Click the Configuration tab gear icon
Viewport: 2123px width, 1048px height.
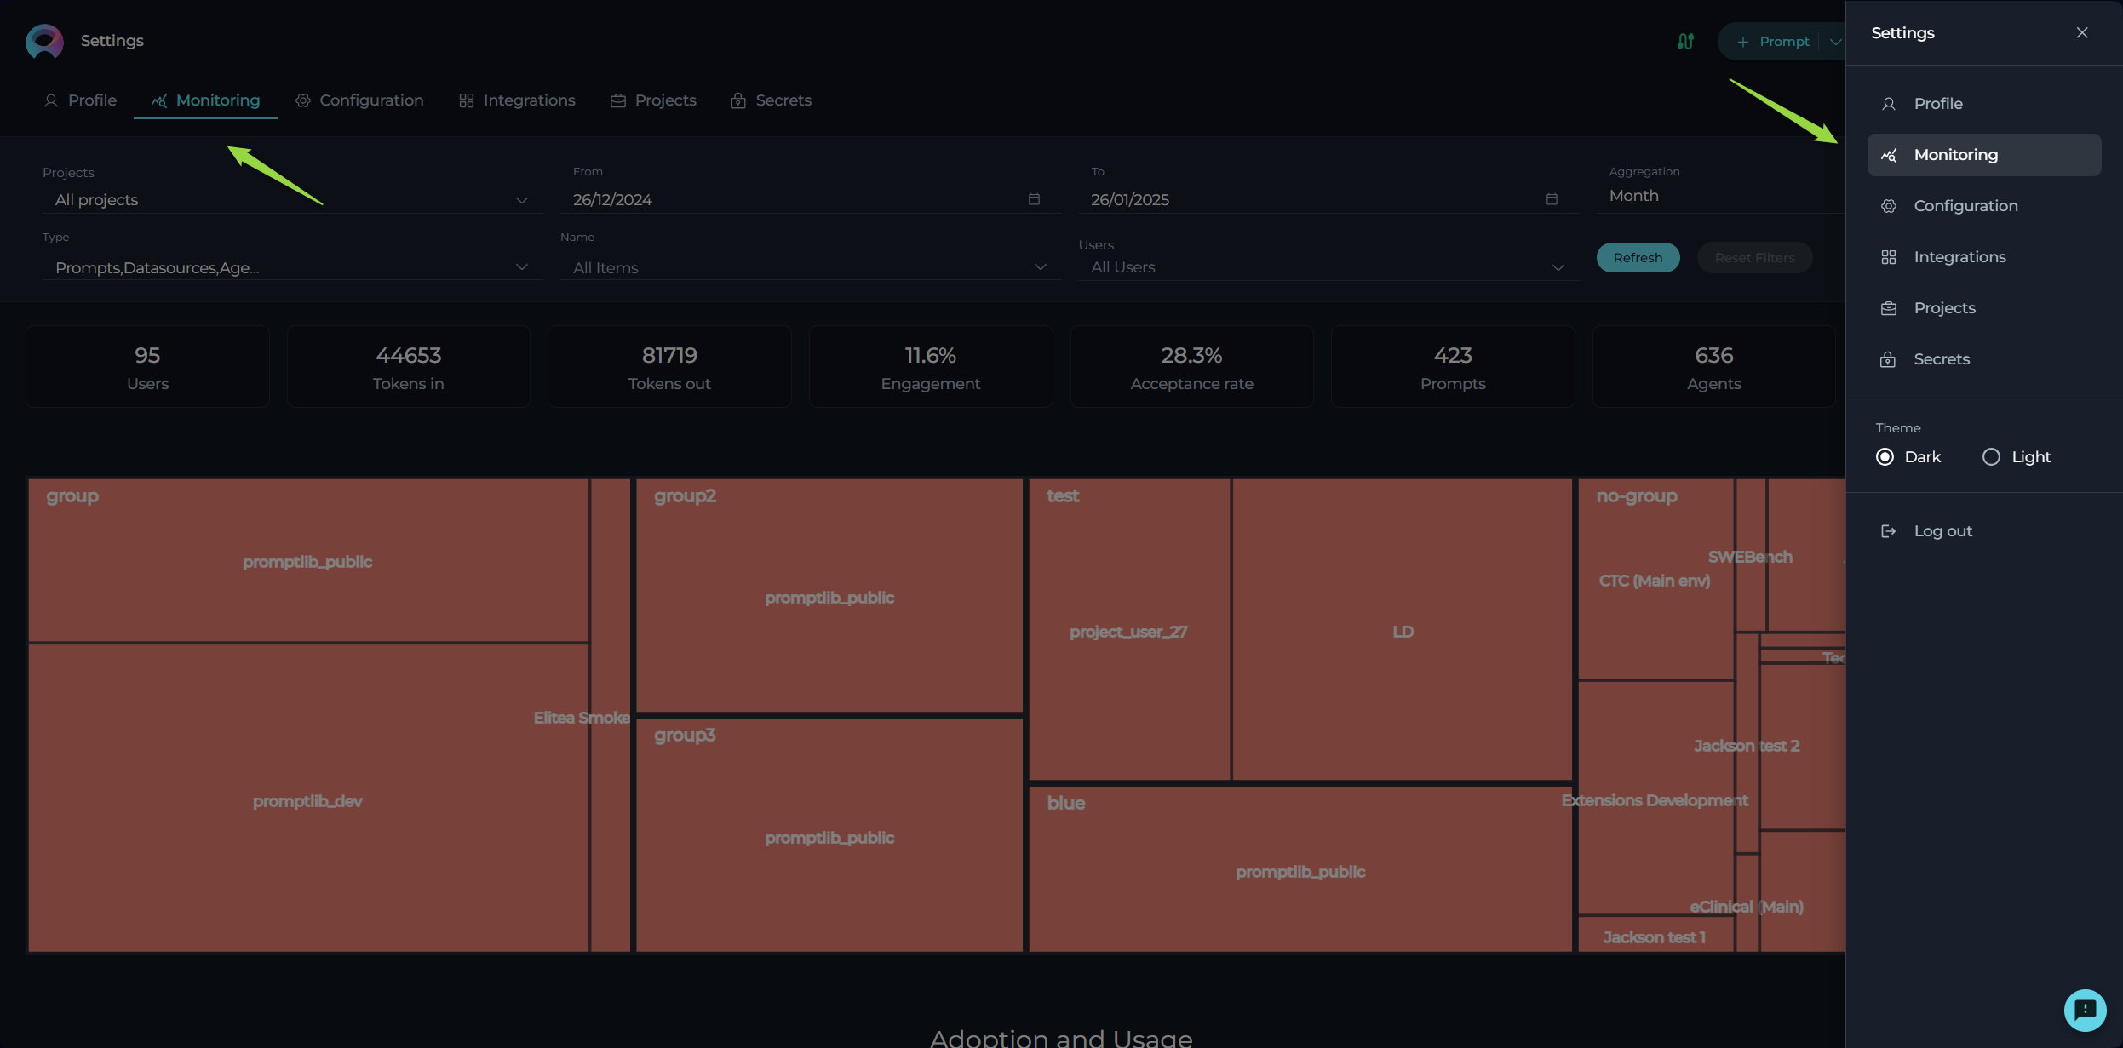pyautogui.click(x=302, y=100)
